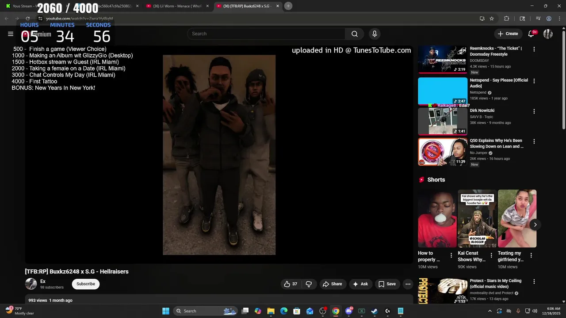The width and height of the screenshot is (566, 318).
Task: Open the YouTube hamburger guide menu
Action: click(x=11, y=34)
